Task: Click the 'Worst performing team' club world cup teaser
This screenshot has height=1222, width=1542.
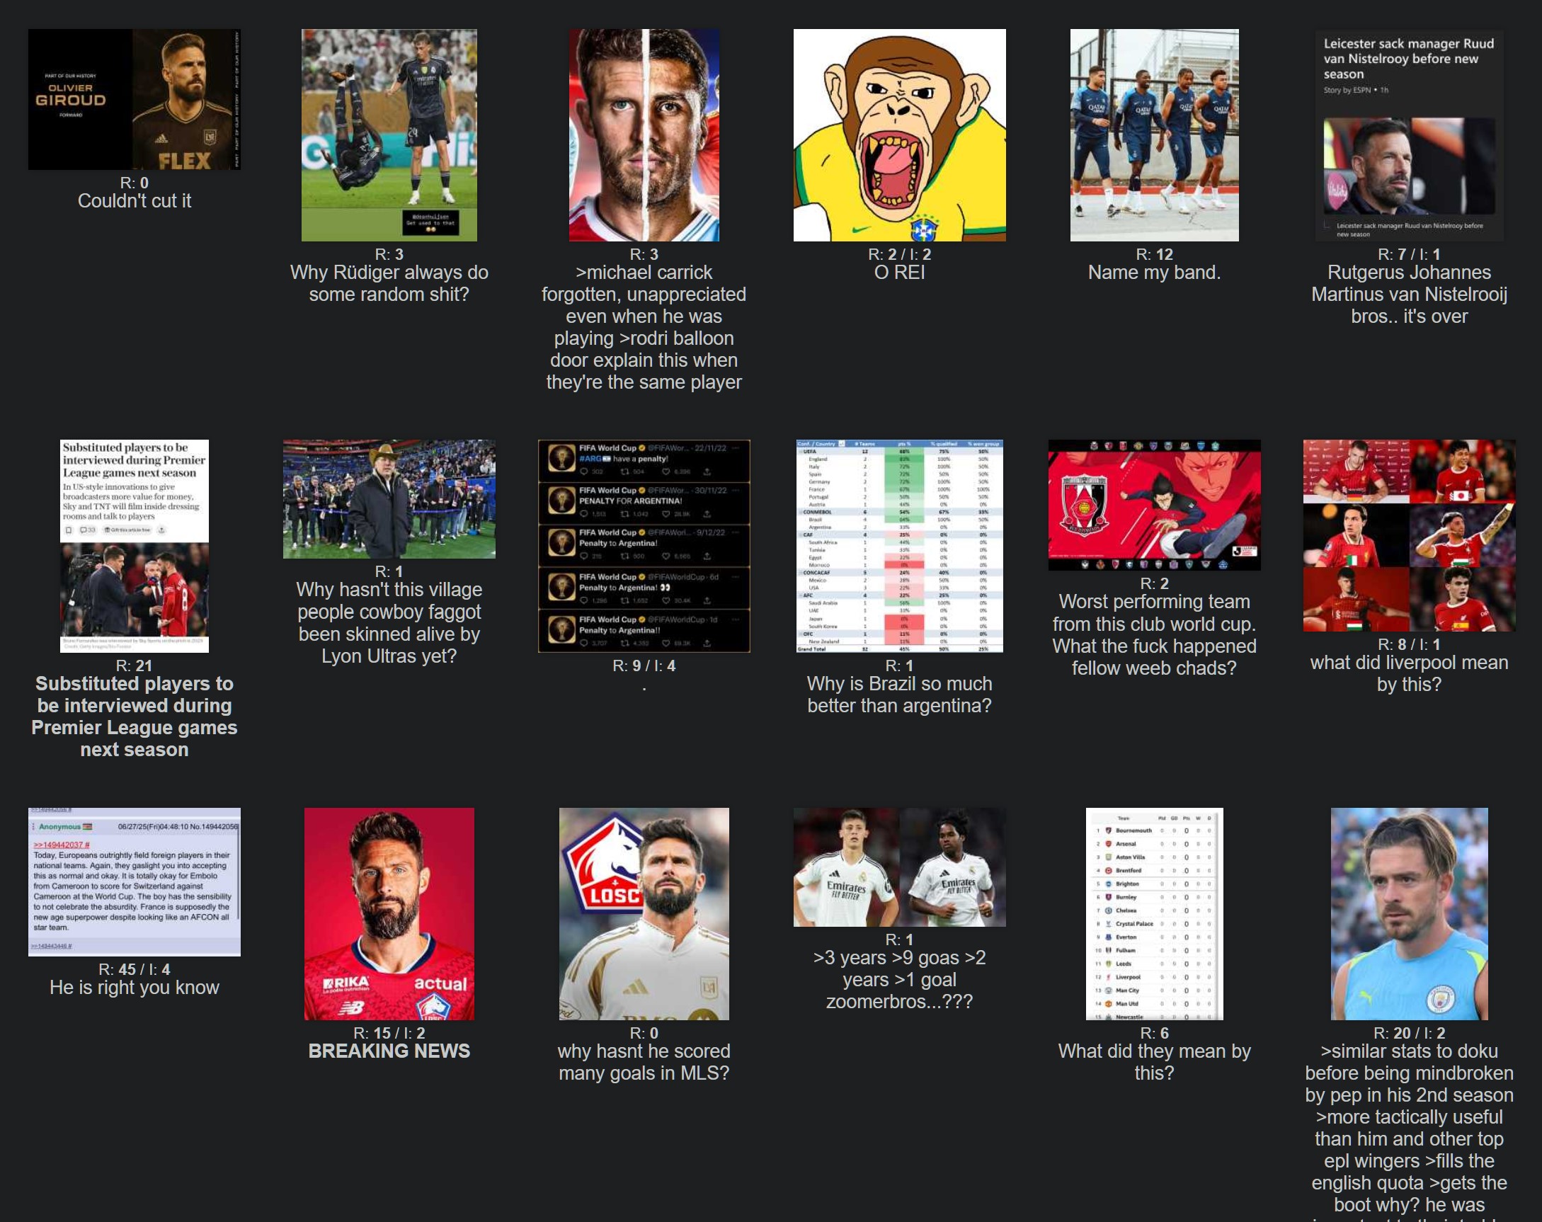Action: tap(1154, 635)
